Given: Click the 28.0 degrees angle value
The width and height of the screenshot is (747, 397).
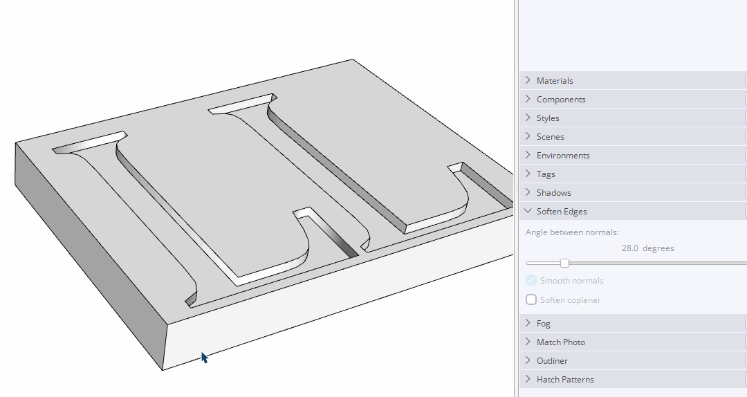Looking at the screenshot, I should click(648, 248).
